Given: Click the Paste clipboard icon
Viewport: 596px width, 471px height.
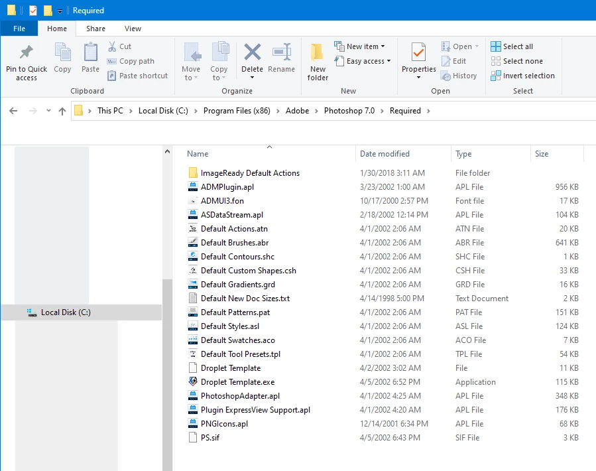Looking at the screenshot, I should (x=90, y=52).
